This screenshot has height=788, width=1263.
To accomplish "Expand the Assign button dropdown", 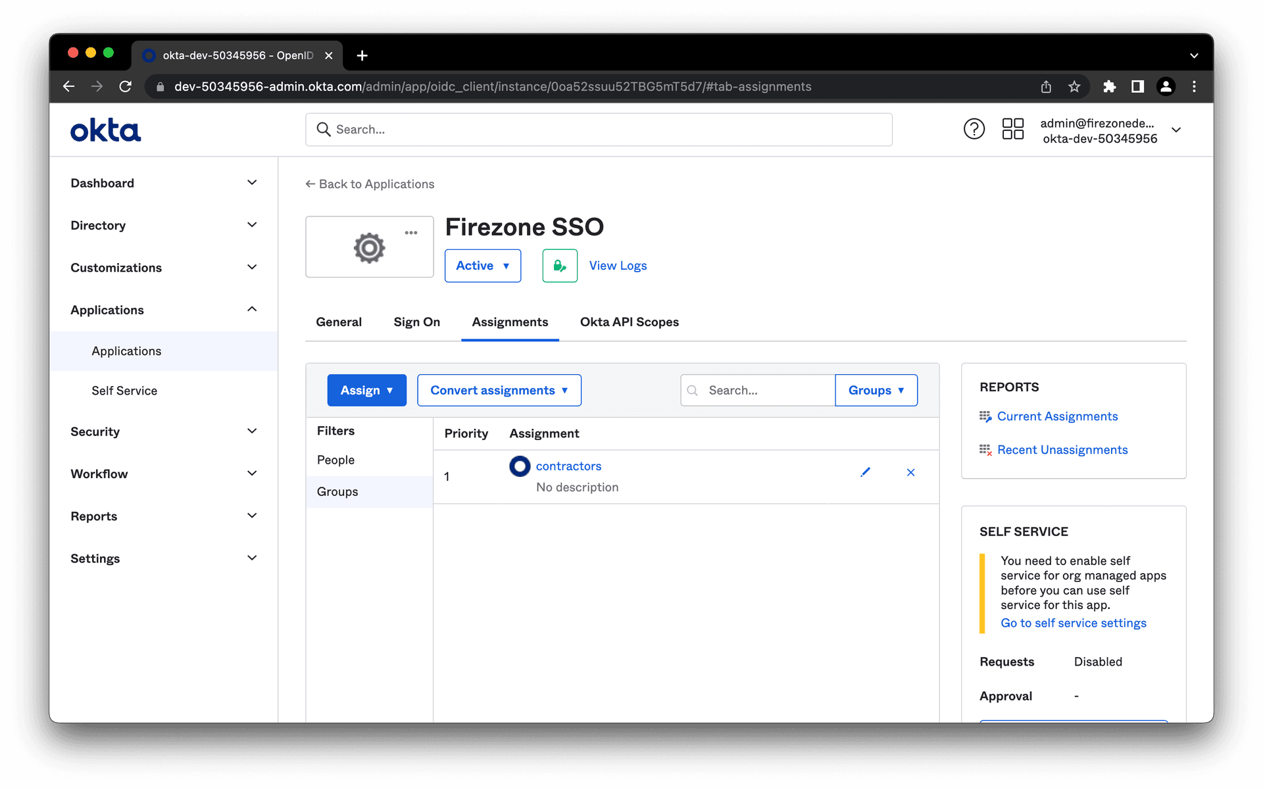I will 389,390.
